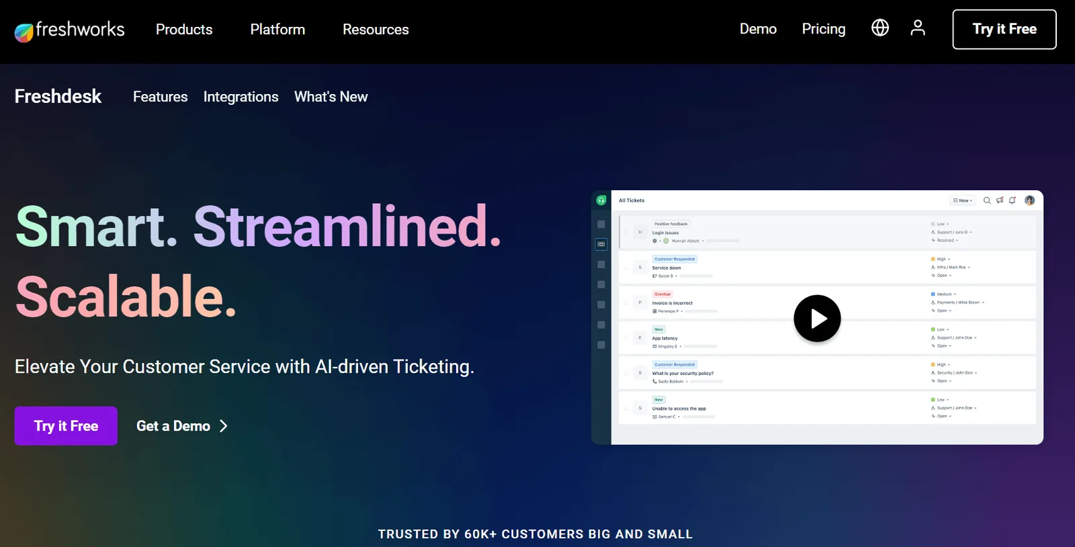Click the profile avatar photo in preview
The height and width of the screenshot is (547, 1075).
(1029, 200)
